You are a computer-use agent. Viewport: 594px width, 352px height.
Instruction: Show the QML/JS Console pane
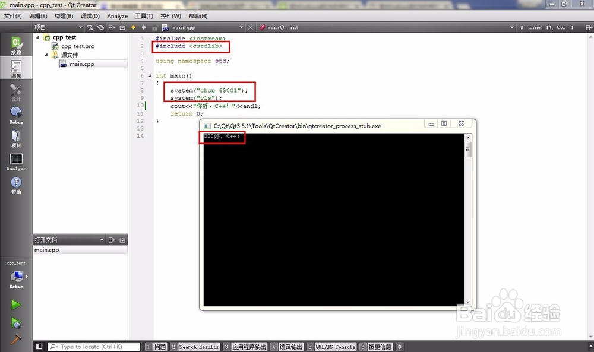[331, 347]
